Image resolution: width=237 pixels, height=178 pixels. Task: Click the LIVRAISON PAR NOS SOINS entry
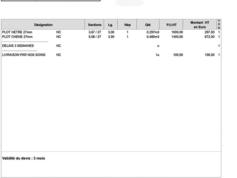[x=24, y=55]
